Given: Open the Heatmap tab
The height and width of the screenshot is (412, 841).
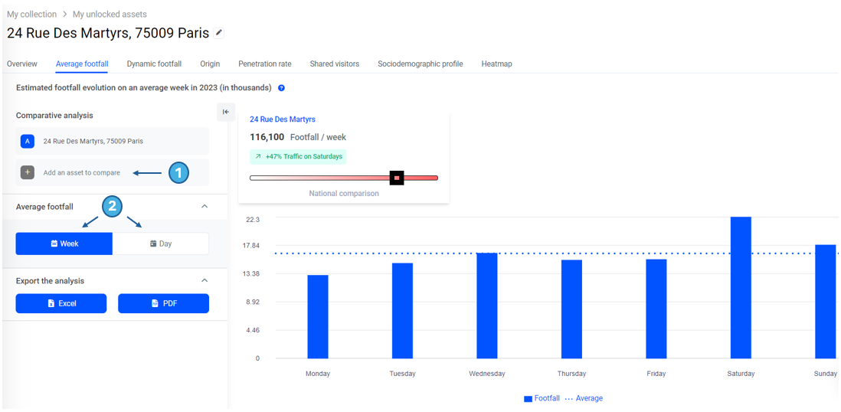Looking at the screenshot, I should tap(496, 64).
